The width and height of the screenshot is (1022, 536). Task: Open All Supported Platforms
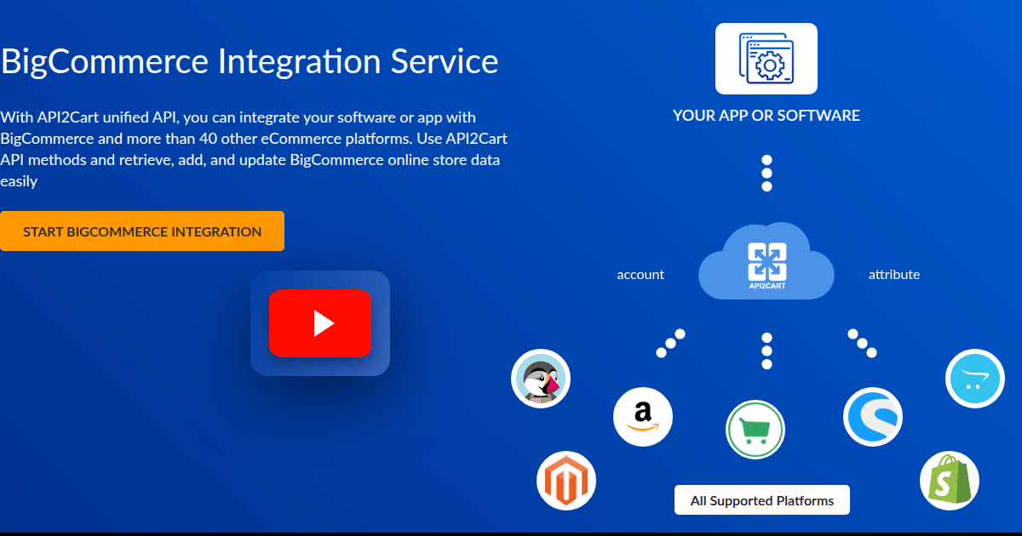point(762,500)
